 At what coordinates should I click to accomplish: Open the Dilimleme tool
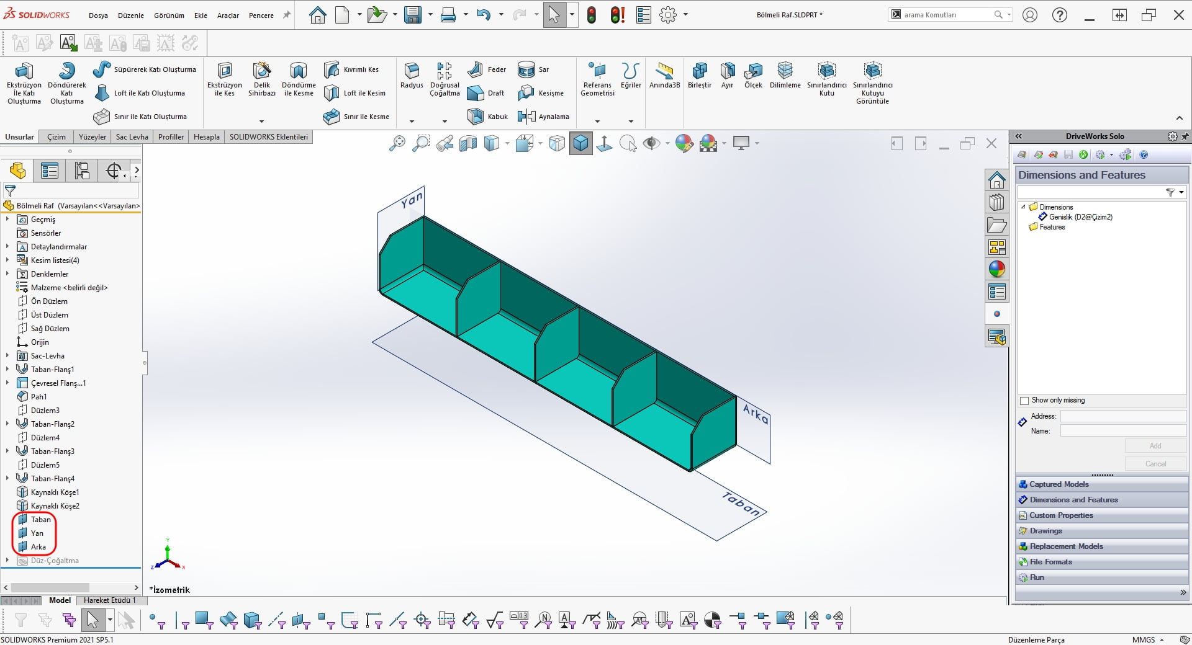tap(785, 76)
